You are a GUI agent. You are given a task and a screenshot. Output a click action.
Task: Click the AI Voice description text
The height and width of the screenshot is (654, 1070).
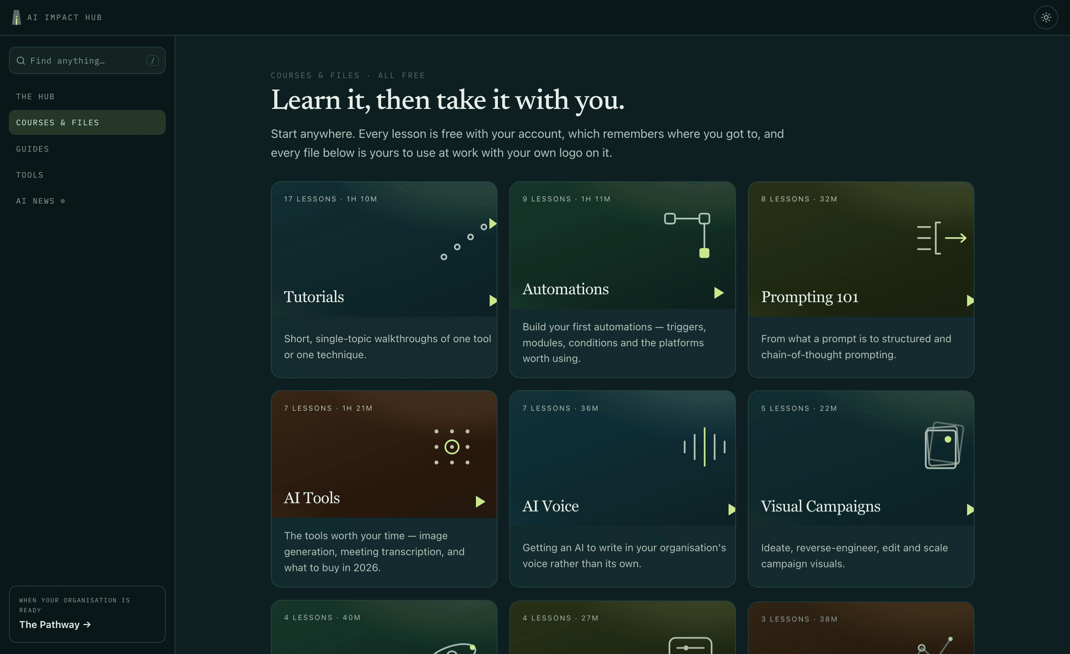point(624,556)
